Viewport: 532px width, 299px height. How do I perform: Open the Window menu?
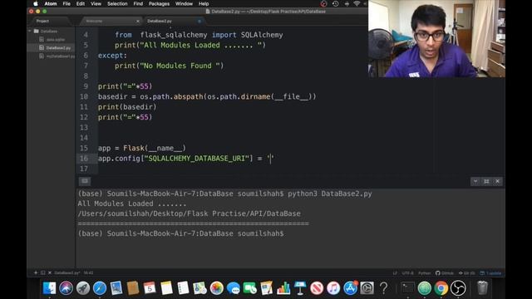point(184,3)
